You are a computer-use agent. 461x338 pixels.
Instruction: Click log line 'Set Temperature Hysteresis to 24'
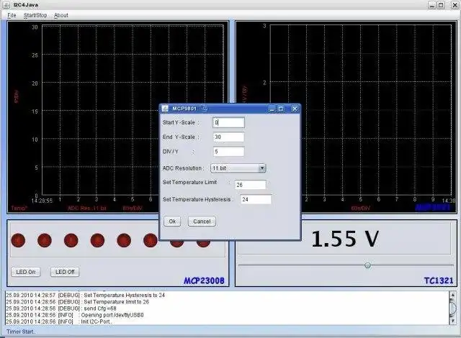(85, 295)
